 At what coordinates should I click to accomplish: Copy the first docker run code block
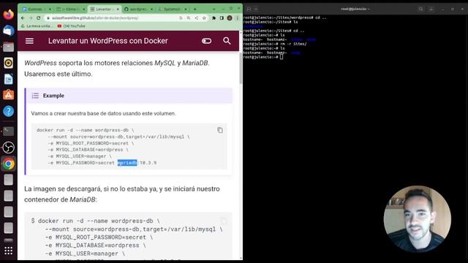(220, 130)
